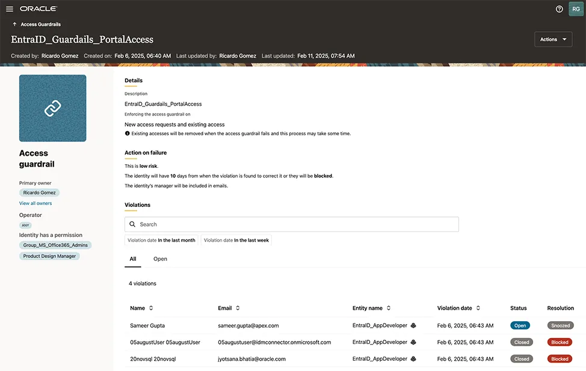Click the help question mark icon
Viewport: 586px width, 371px height.
(559, 9)
